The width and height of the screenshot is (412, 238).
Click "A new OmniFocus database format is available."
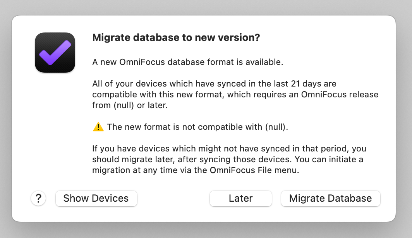[x=187, y=62]
